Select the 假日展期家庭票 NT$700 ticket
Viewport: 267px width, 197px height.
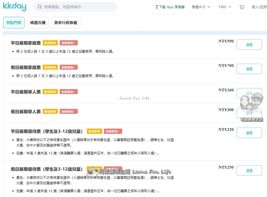pyautogui.click(x=249, y=69)
